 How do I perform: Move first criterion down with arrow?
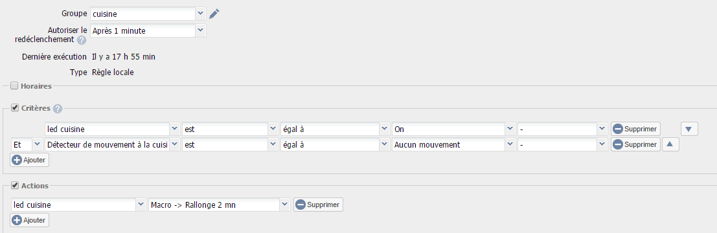pyautogui.click(x=689, y=129)
